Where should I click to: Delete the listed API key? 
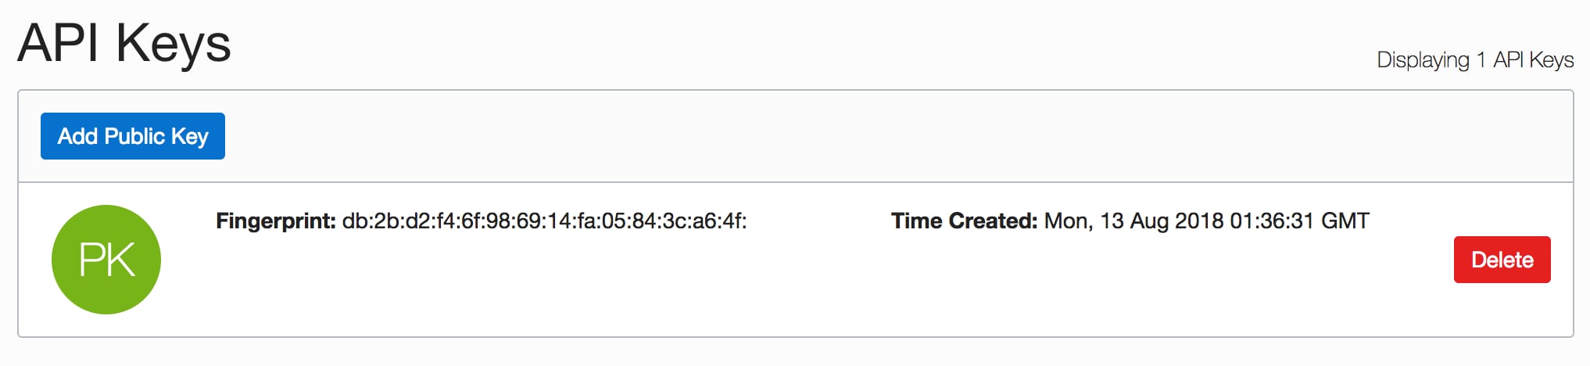coord(1502,260)
